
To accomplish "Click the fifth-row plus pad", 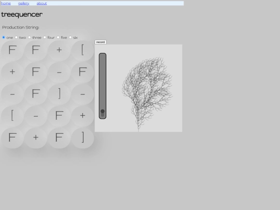I will pos(36,138).
